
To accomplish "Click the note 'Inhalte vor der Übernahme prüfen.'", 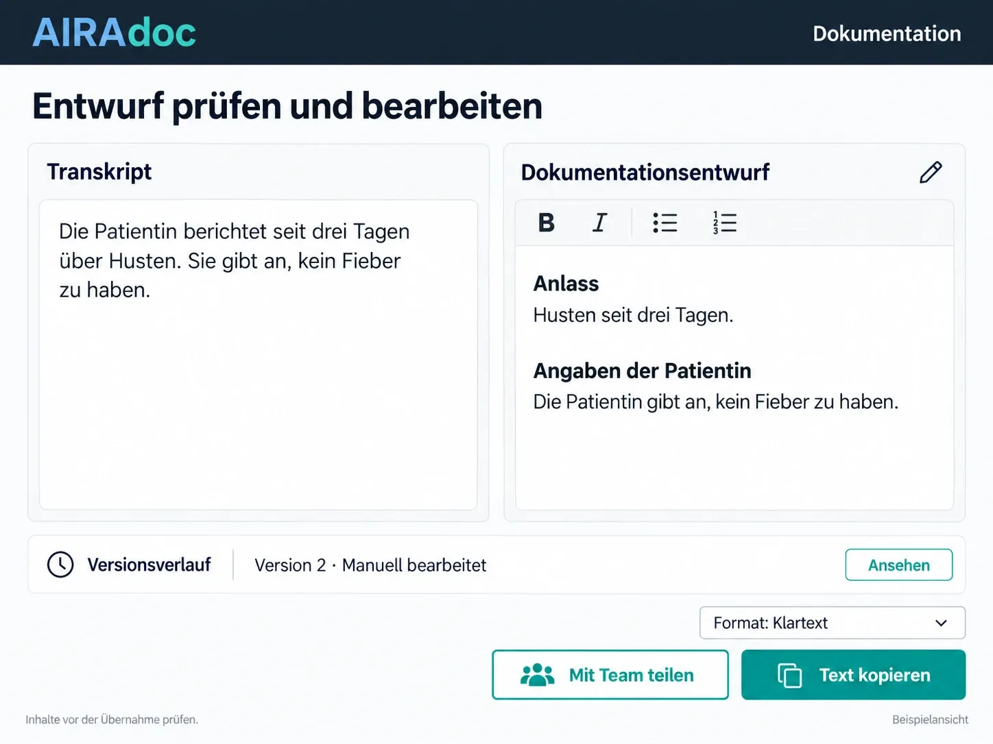I will [112, 719].
